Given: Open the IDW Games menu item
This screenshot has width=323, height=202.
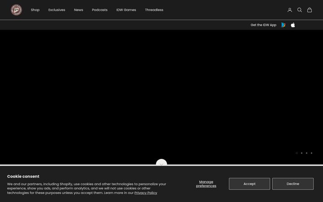Looking at the screenshot, I should (x=126, y=10).
